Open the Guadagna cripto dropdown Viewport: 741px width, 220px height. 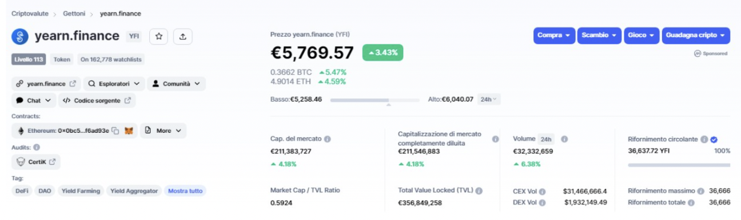click(x=696, y=35)
